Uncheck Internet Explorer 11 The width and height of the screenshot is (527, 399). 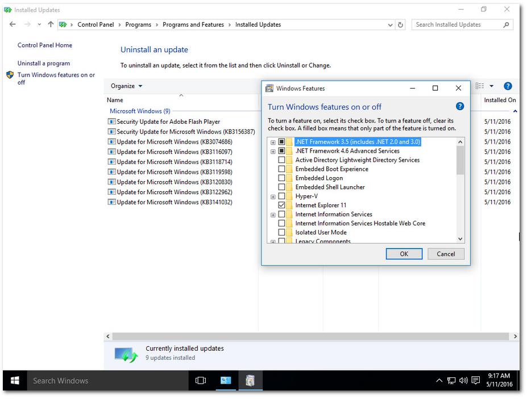(281, 205)
